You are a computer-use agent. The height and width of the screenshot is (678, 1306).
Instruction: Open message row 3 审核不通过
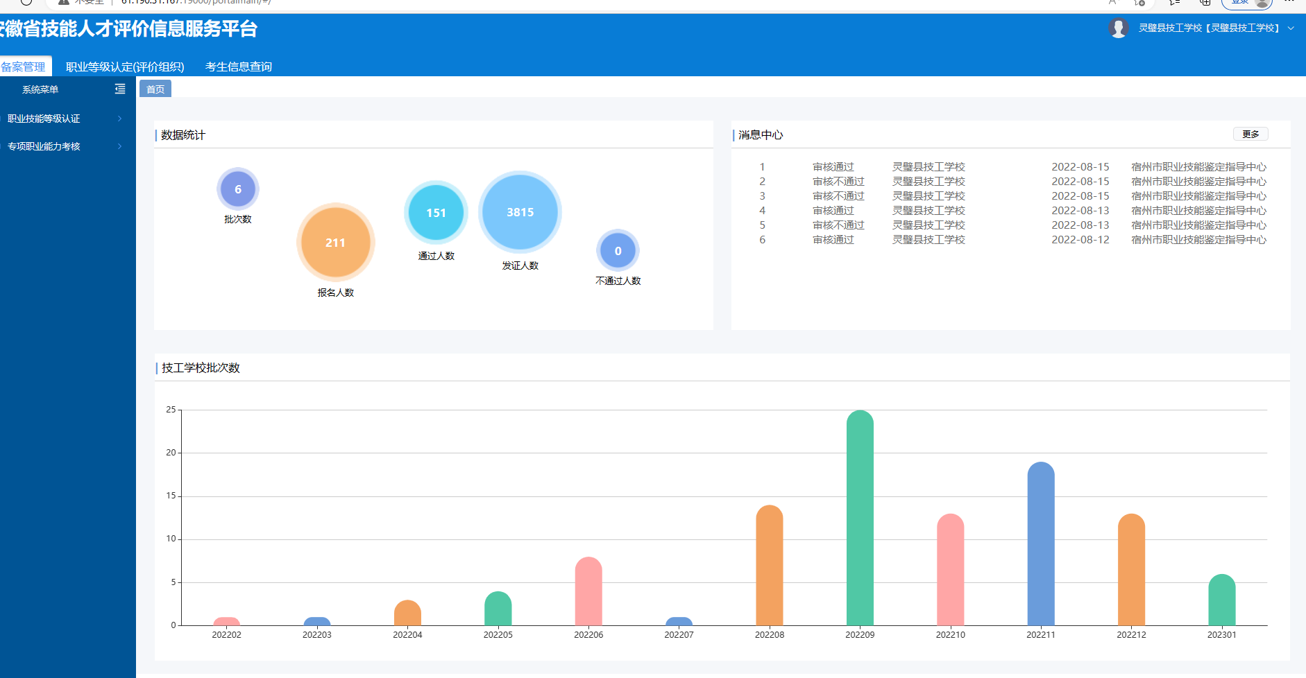[x=1012, y=196]
